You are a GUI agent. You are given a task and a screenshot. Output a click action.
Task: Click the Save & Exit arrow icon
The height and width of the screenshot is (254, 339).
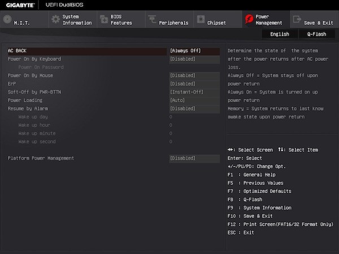click(297, 20)
